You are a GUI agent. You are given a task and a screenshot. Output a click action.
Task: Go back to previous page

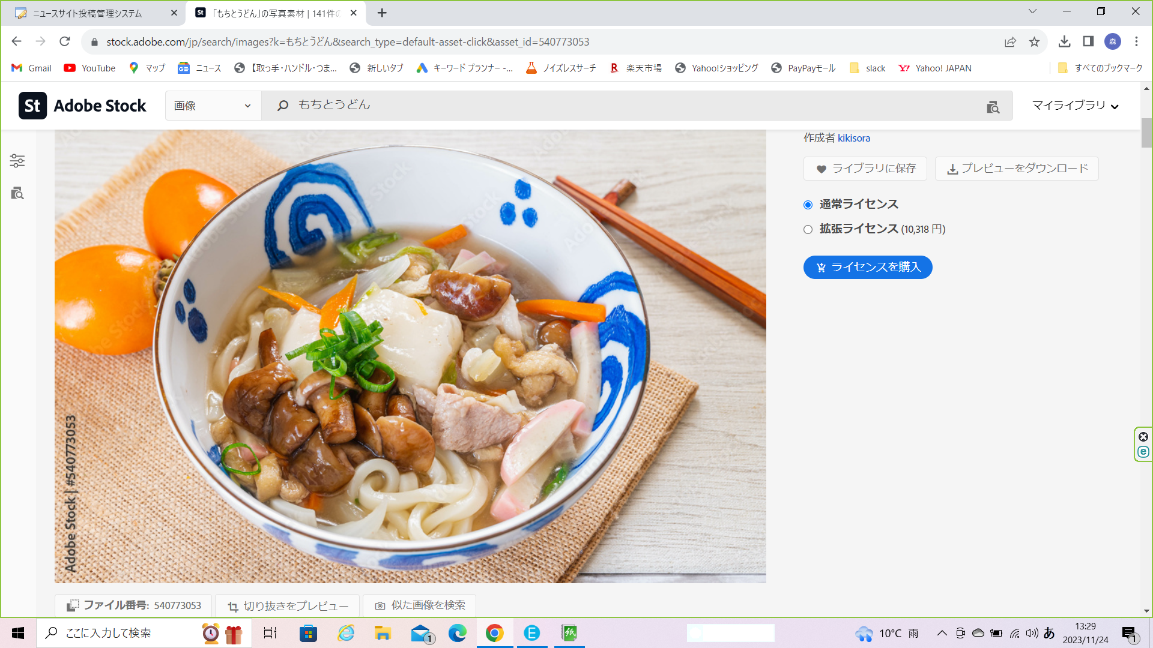click(x=17, y=41)
